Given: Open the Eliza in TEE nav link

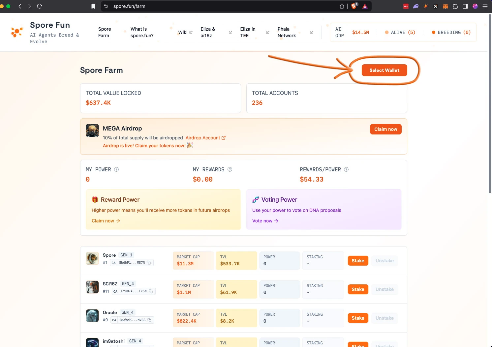Looking at the screenshot, I should [x=255, y=32].
